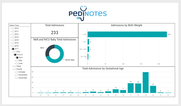Select gestational age 35 bar
This screenshot has width=181, height=106.
click(x=115, y=91)
